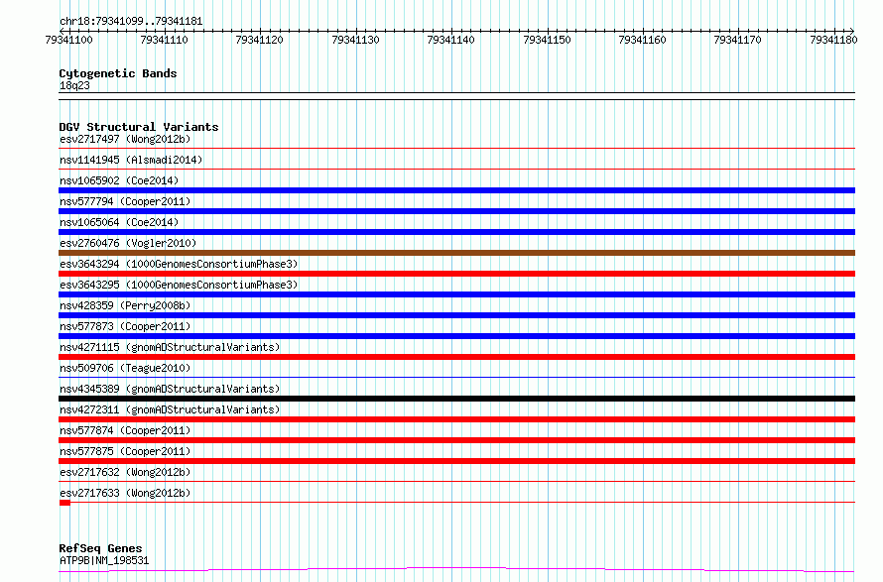Select the blue bar under nsv428359 (Perry2008b)
Screen dimensions: 883x582
[456, 315]
